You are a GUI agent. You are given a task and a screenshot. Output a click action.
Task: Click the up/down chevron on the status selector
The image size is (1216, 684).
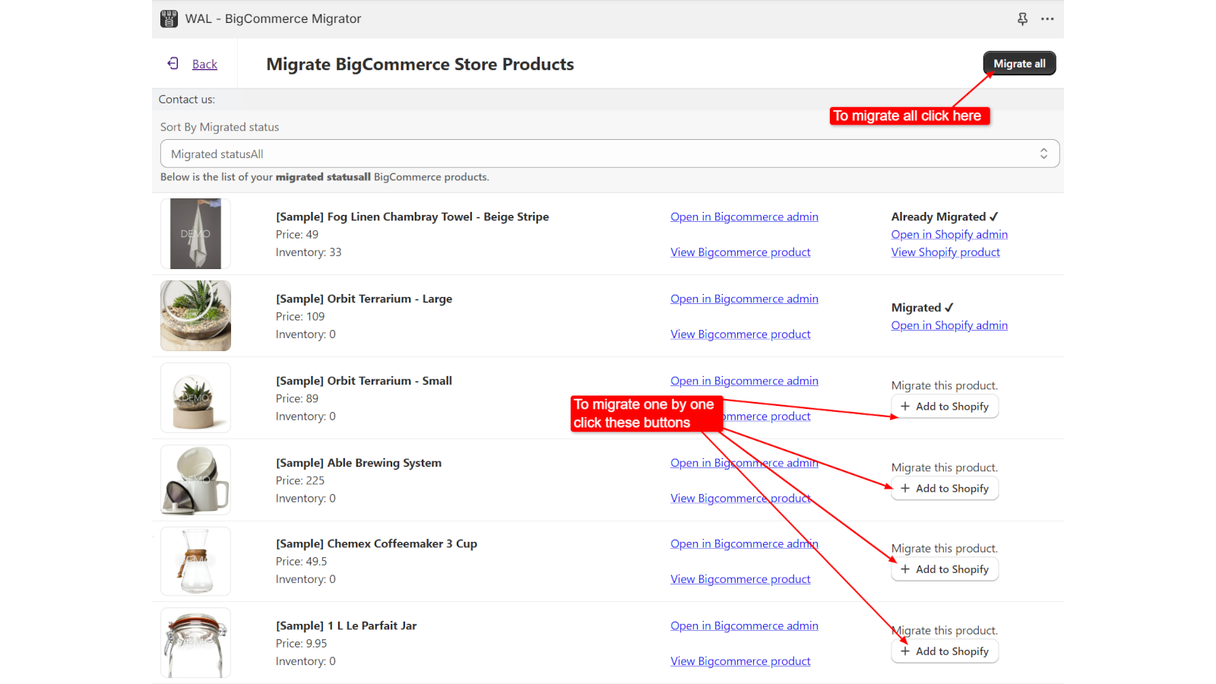pyautogui.click(x=1043, y=153)
